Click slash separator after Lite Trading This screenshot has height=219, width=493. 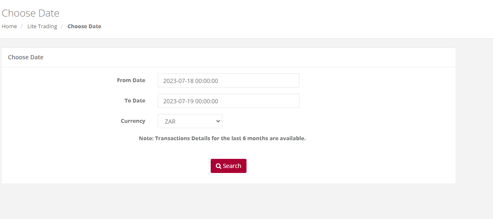[62, 26]
